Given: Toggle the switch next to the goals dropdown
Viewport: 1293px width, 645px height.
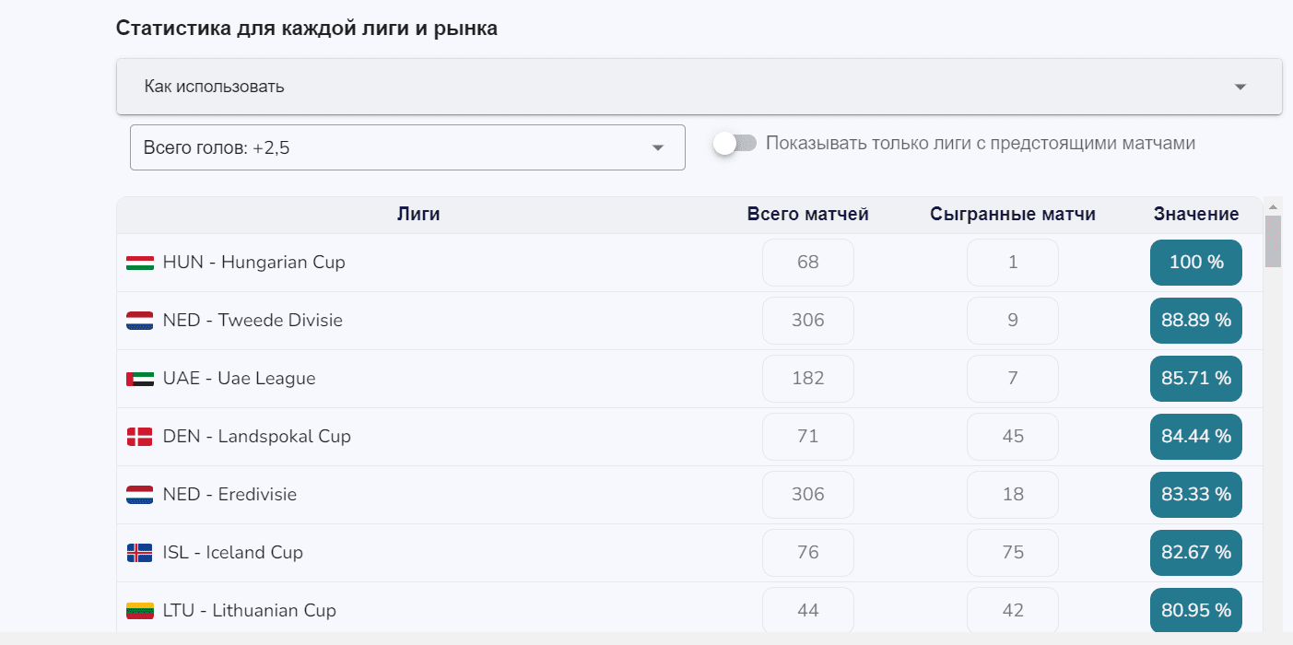Looking at the screenshot, I should point(735,143).
